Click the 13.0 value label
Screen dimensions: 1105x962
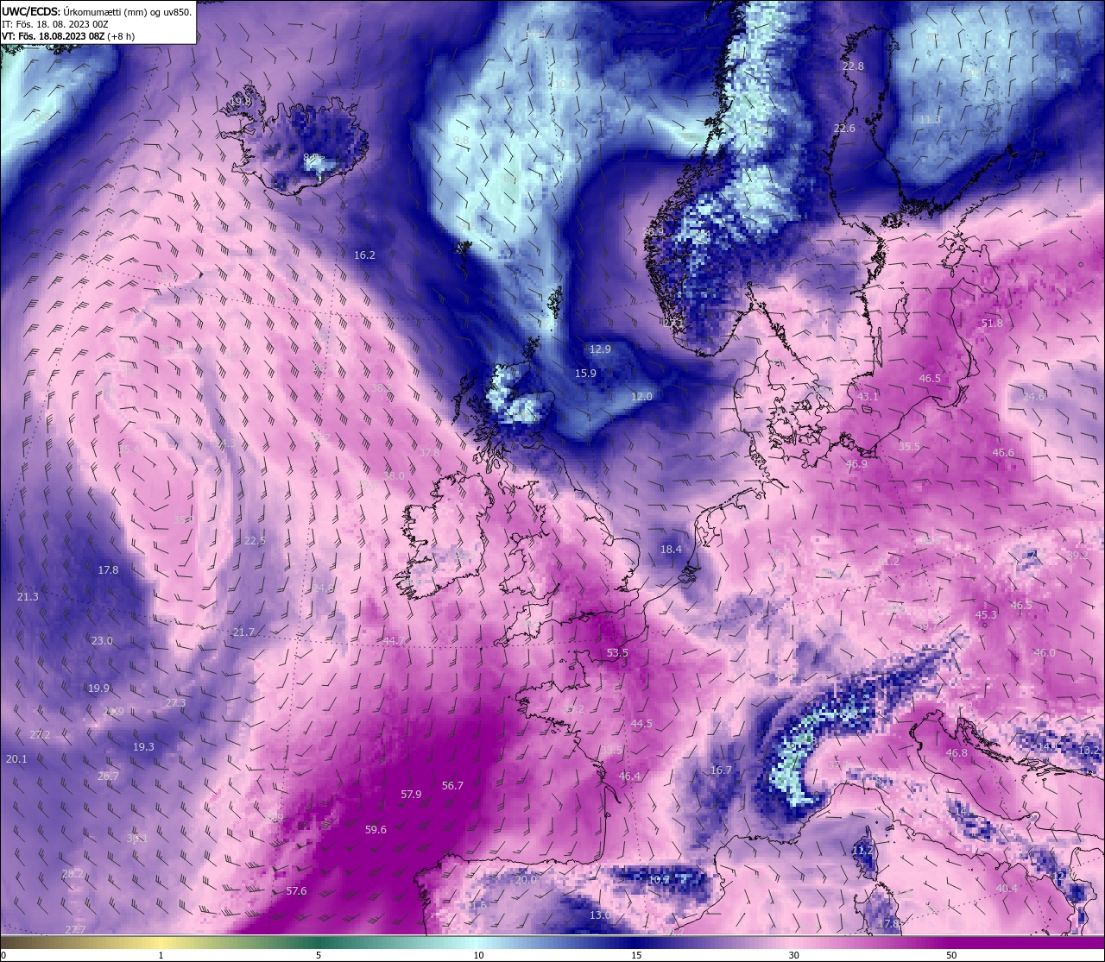click(x=600, y=915)
